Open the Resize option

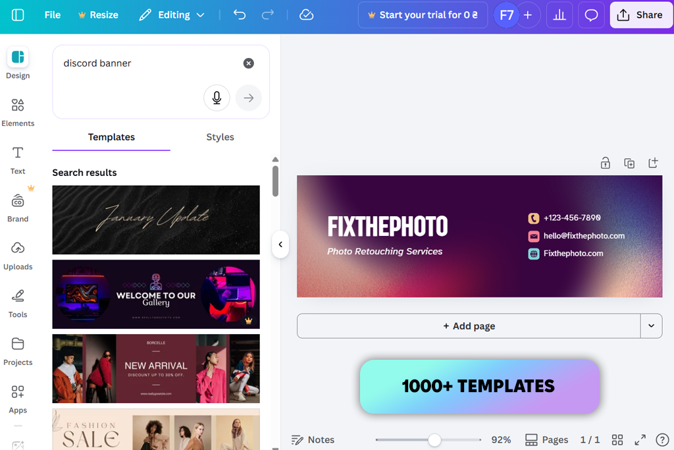98,15
